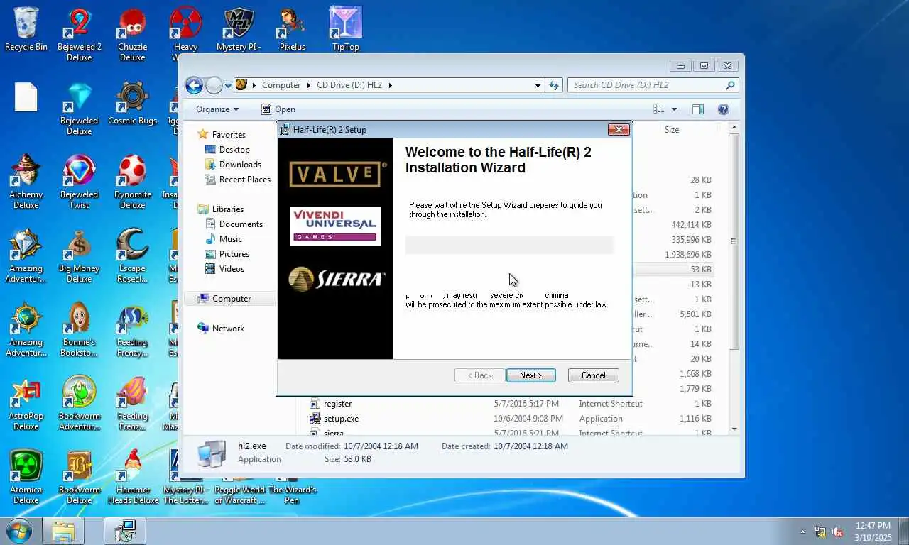Open the Bookworm Adventures shortcut
Viewport: 909px width, 545px height.
point(80,403)
